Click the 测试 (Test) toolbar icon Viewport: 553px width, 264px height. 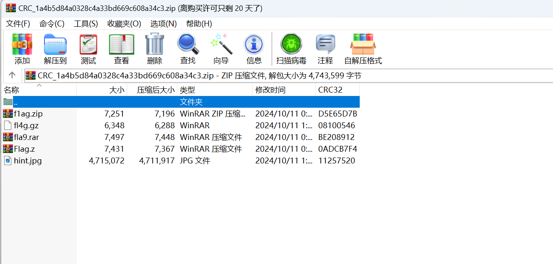coord(88,44)
